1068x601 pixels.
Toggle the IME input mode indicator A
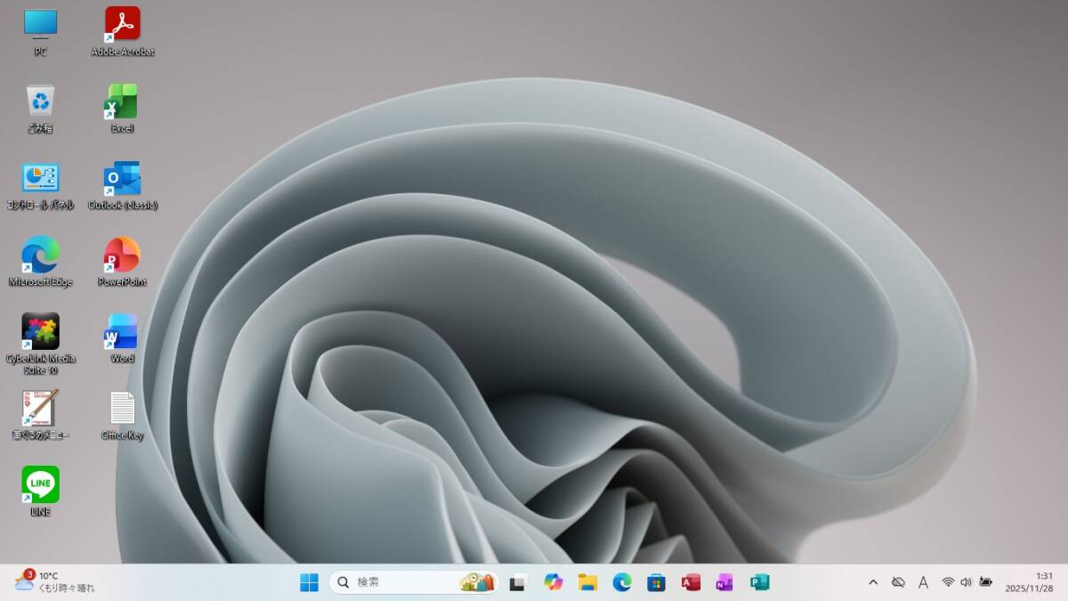click(x=923, y=582)
